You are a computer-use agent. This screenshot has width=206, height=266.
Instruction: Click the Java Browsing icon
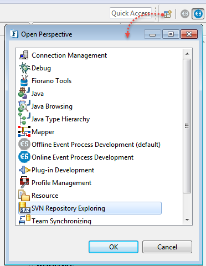[x=24, y=106]
